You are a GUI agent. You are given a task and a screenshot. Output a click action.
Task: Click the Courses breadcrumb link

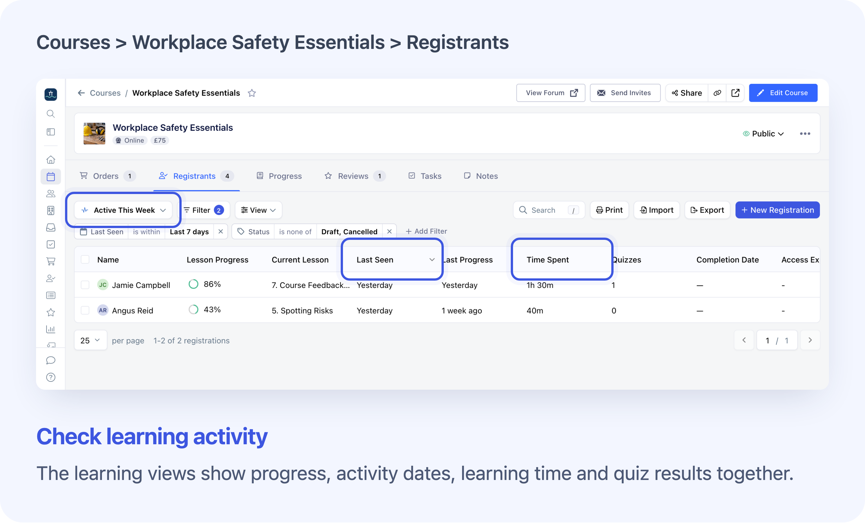point(105,93)
